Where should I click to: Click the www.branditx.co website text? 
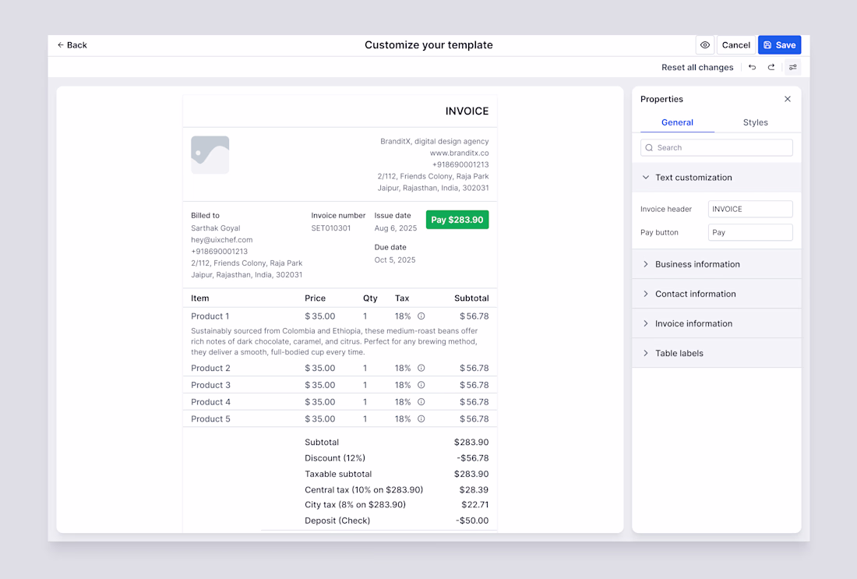coord(459,153)
